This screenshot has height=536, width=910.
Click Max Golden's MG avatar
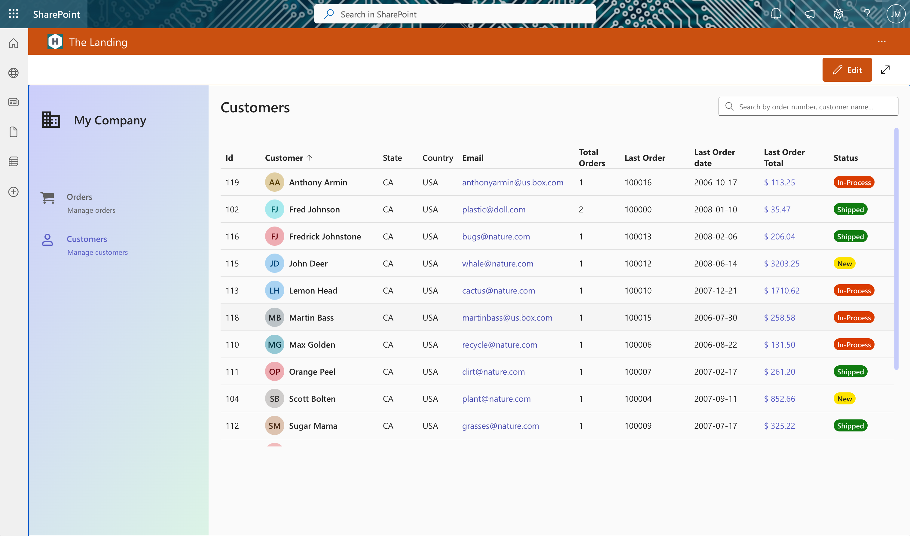275,345
